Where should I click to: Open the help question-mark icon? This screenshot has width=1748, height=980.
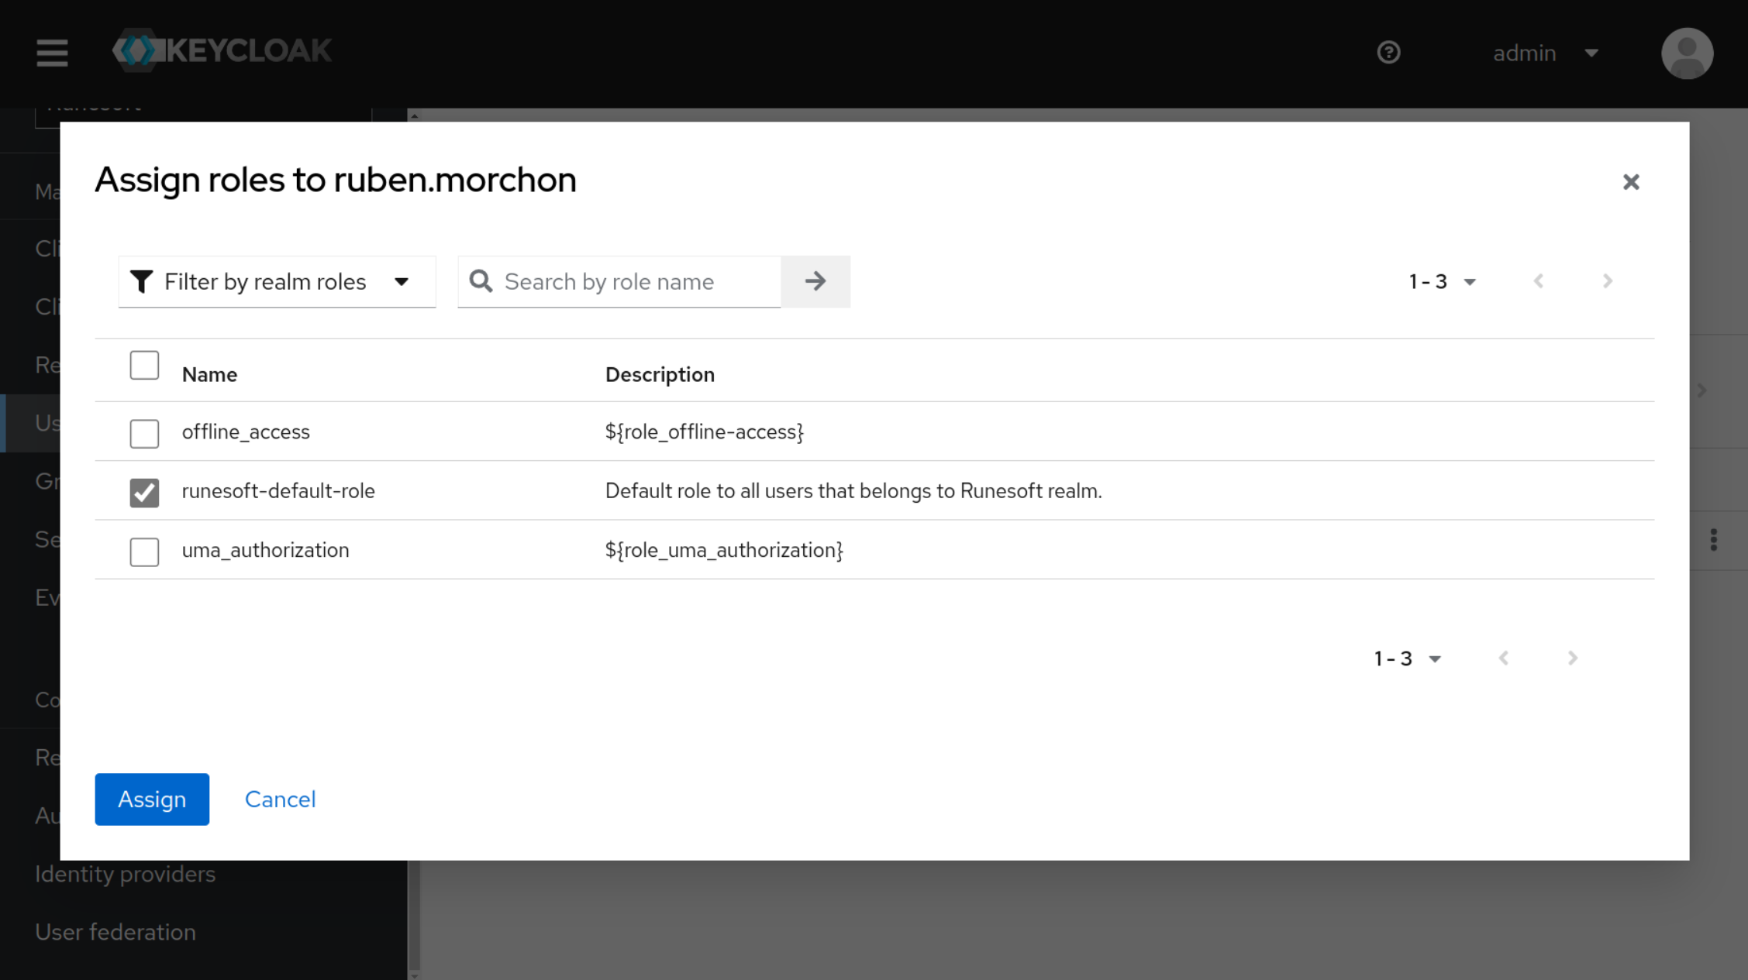(1388, 53)
